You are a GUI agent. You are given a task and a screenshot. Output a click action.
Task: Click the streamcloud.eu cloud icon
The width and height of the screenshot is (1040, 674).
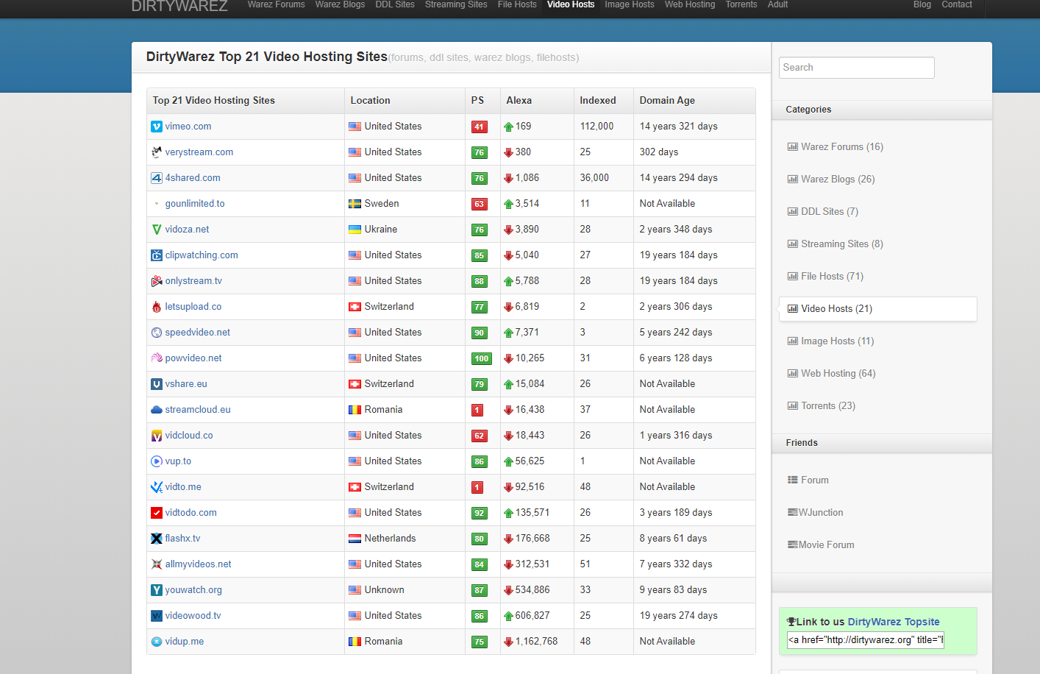(x=156, y=410)
